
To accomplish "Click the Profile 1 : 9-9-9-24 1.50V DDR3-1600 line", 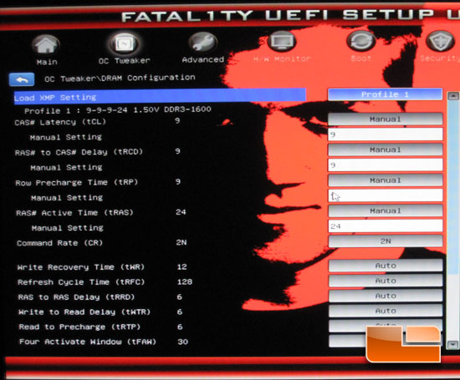I will [118, 110].
